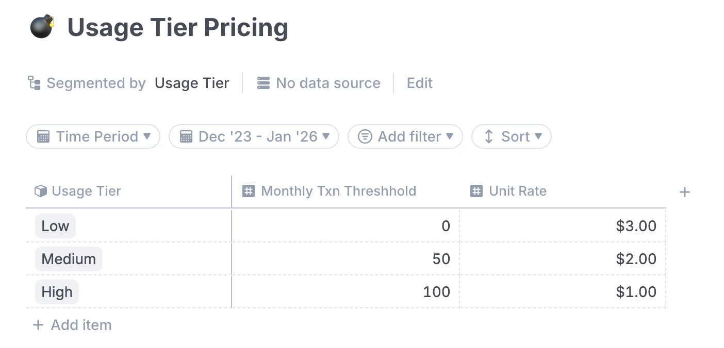Click the plus to add a new column
The image size is (724, 348).
(684, 191)
